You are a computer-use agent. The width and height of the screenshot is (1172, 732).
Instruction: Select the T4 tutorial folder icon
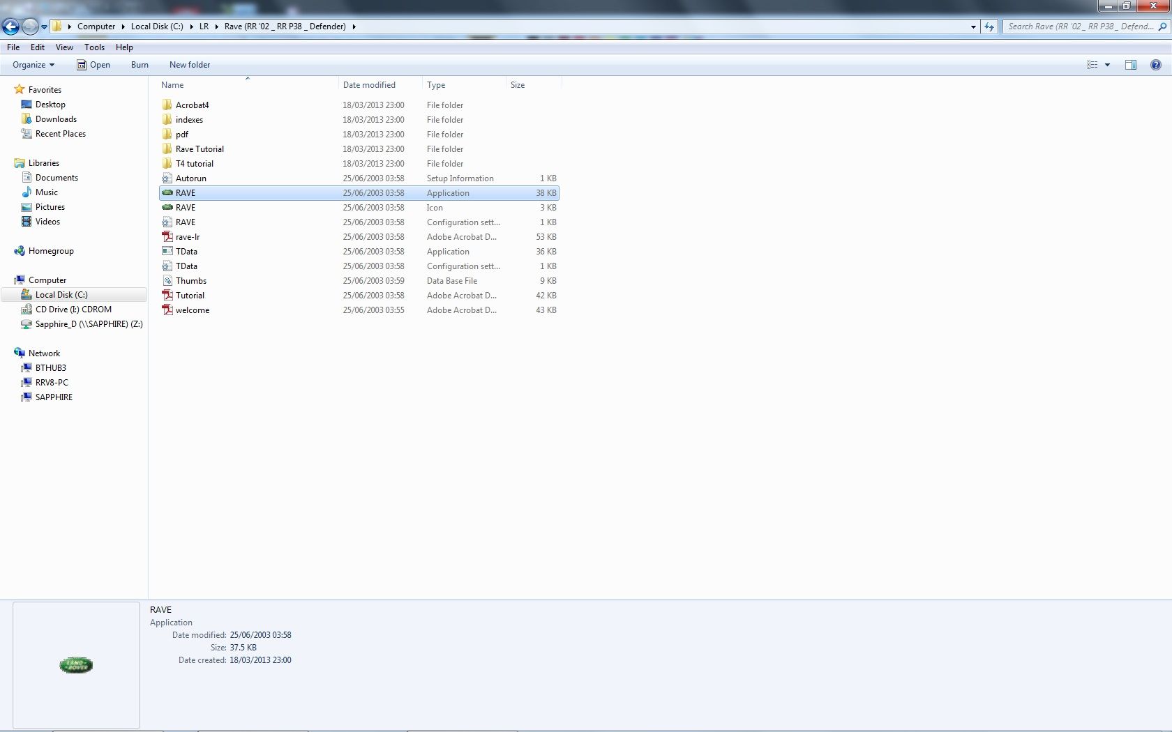tap(167, 164)
